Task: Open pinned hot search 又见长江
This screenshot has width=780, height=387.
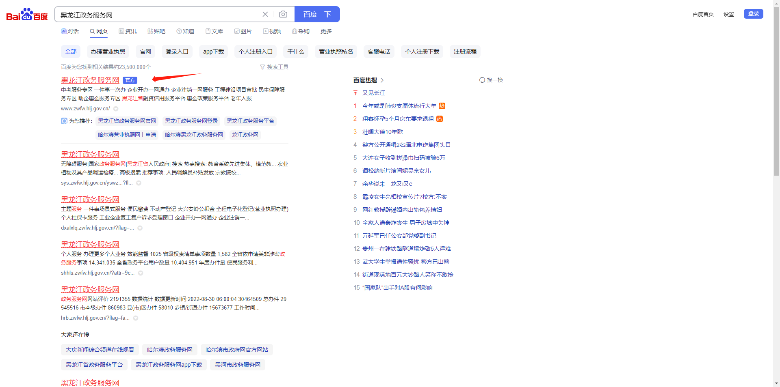Action: [374, 93]
